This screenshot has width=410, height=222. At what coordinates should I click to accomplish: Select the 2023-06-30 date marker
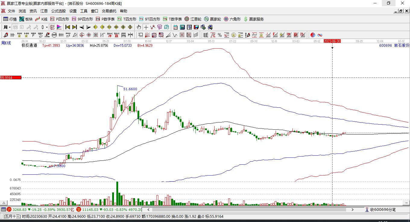click(332, 41)
